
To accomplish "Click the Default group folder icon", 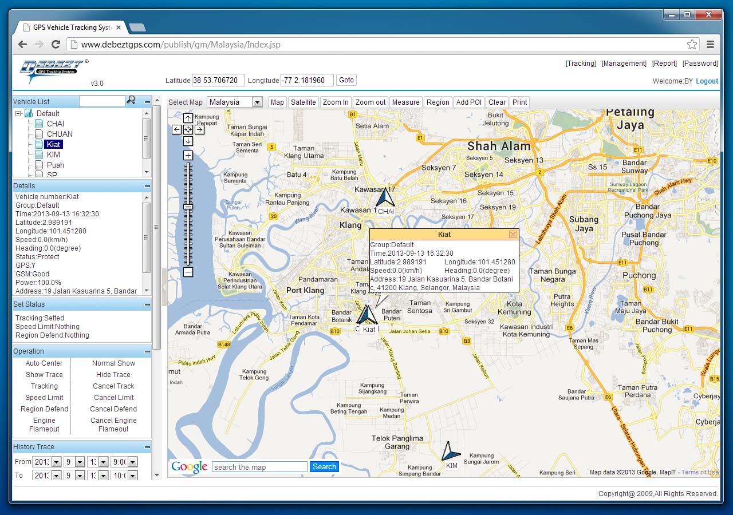I will pyautogui.click(x=28, y=113).
